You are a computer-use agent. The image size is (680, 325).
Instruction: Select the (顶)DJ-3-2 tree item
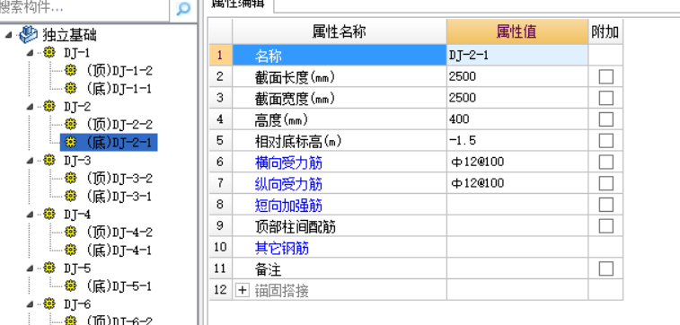click(119, 178)
